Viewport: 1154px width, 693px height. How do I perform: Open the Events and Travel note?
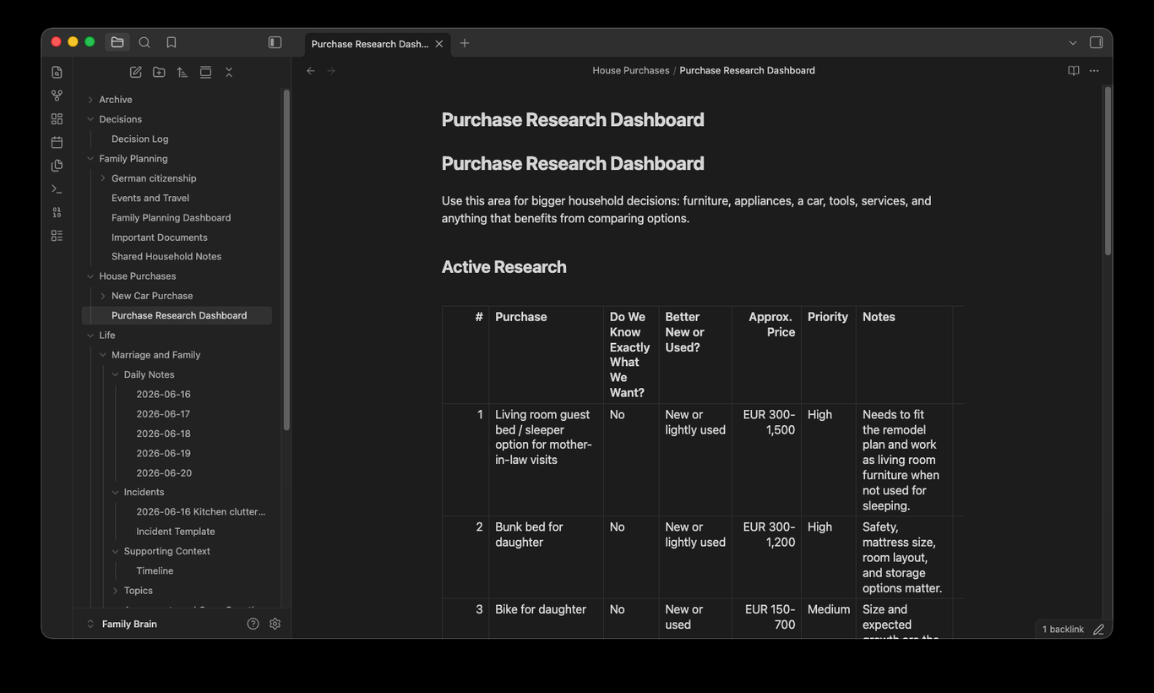tap(150, 198)
